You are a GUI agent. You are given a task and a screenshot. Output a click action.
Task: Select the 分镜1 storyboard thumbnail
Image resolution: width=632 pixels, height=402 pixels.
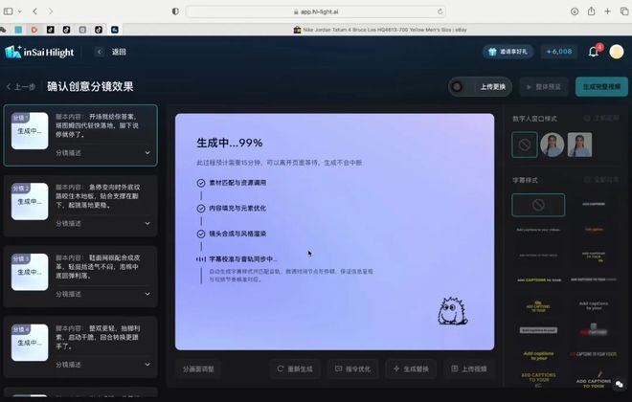pos(30,131)
